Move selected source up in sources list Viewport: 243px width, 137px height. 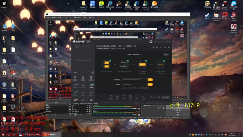tap(78, 115)
